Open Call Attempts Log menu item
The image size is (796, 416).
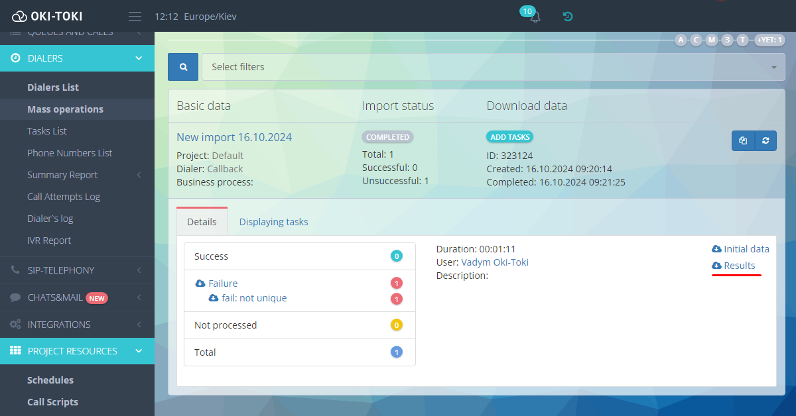(x=64, y=197)
